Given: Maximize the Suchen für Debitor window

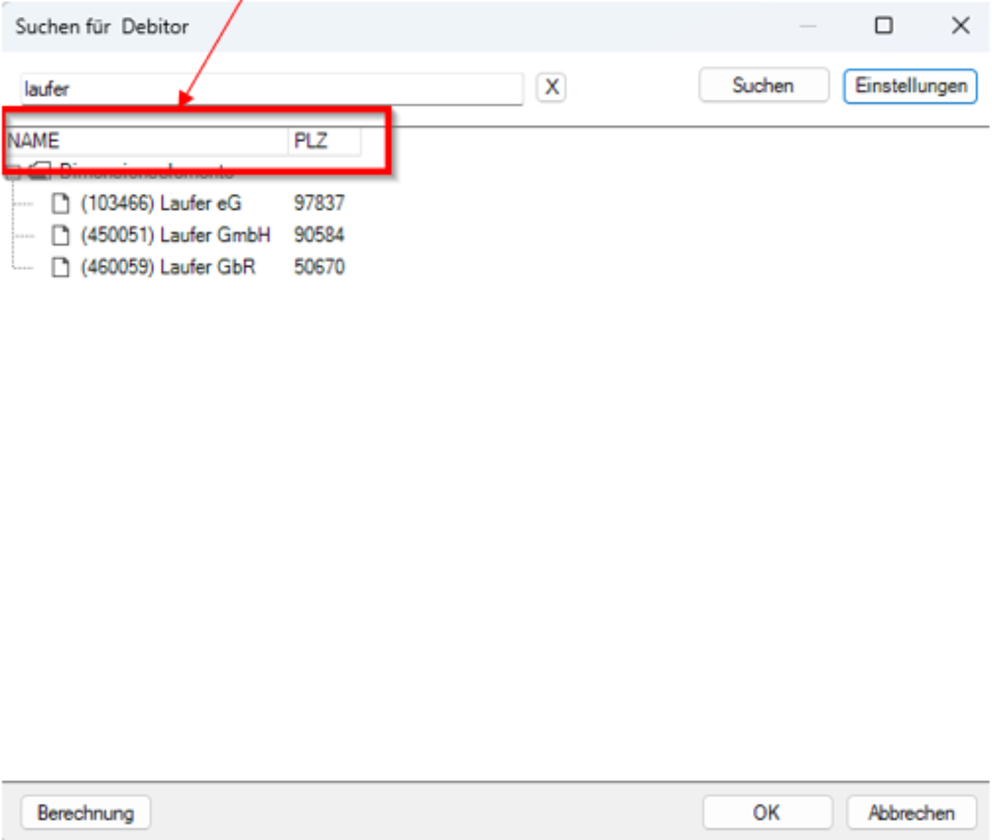Looking at the screenshot, I should coord(883,25).
